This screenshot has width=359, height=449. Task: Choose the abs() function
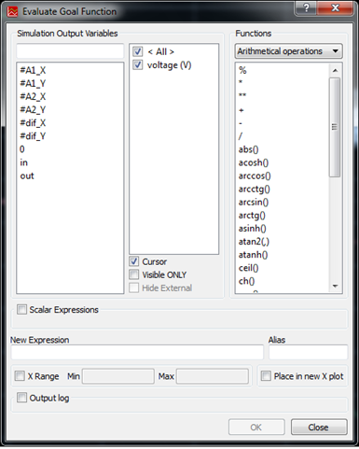[248, 149]
